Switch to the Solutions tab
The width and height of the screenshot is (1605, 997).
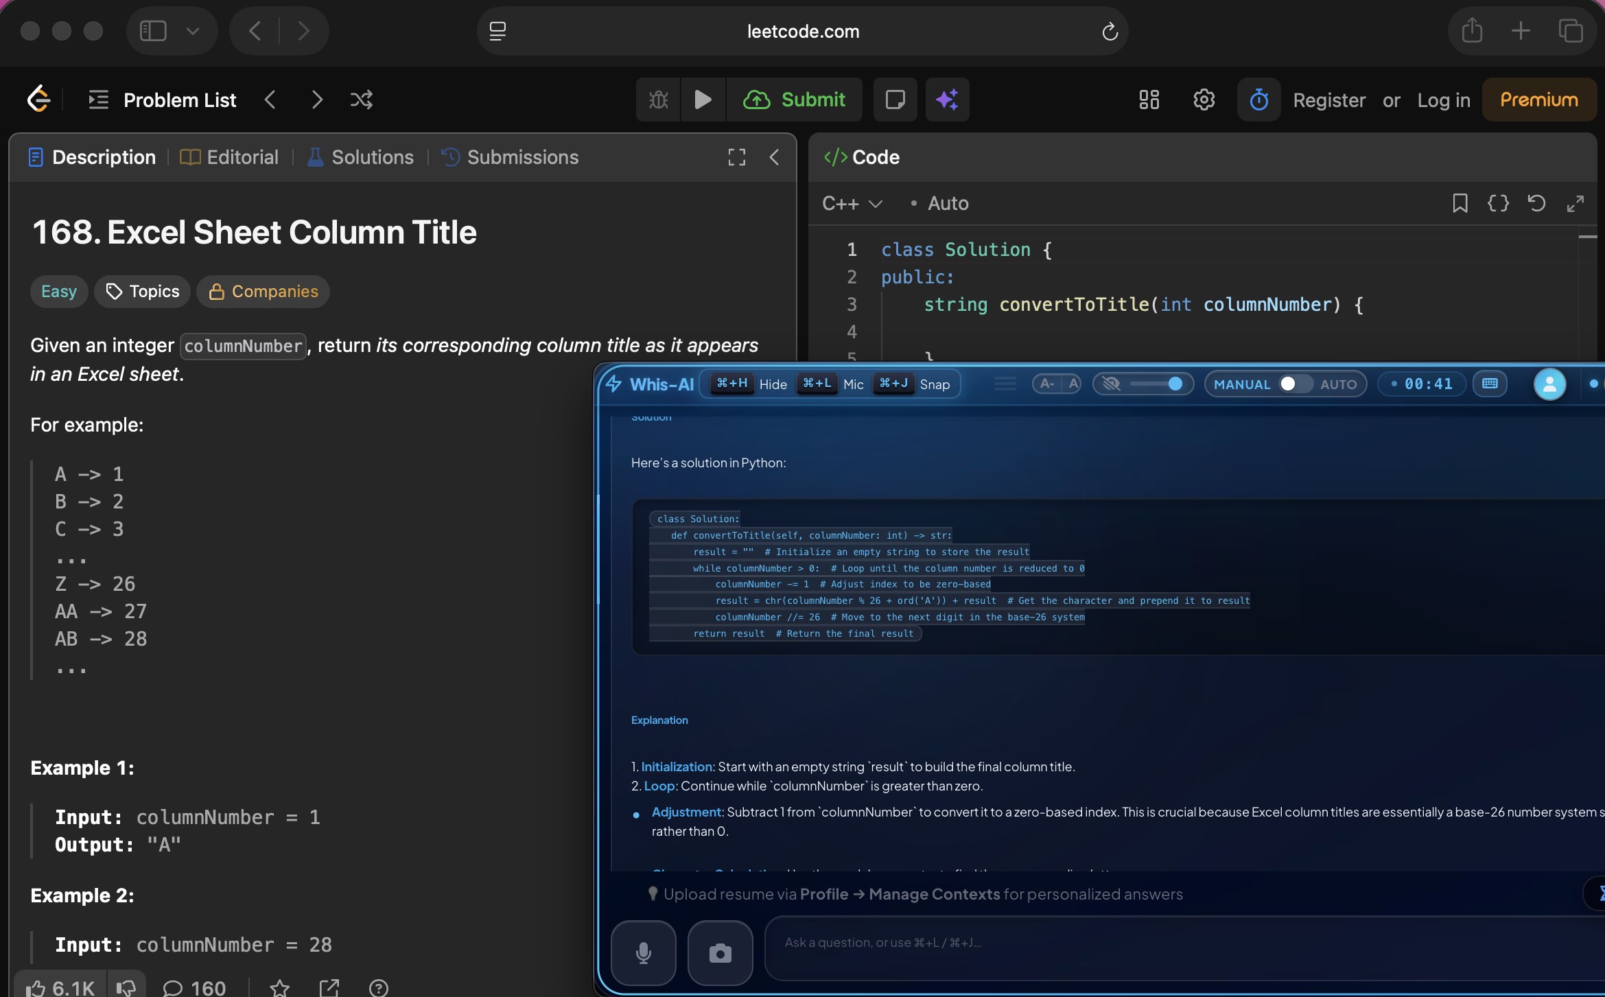pos(360,157)
